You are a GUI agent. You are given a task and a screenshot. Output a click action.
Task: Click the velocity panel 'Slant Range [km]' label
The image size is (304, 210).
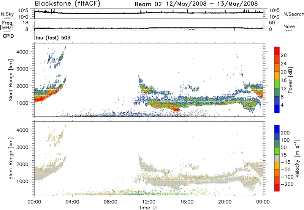tap(11, 158)
